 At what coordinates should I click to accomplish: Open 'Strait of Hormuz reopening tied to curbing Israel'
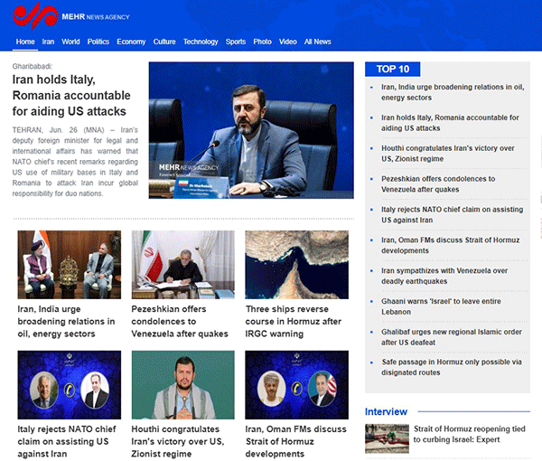point(470,434)
